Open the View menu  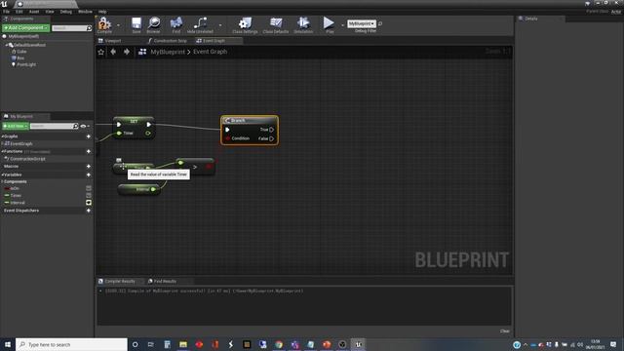[x=50, y=12]
